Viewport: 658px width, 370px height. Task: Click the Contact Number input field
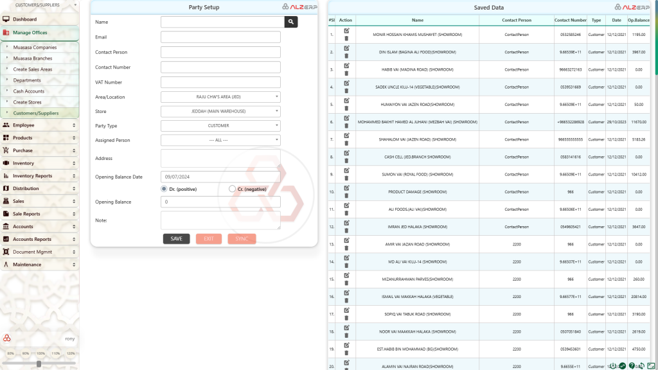tap(220, 67)
